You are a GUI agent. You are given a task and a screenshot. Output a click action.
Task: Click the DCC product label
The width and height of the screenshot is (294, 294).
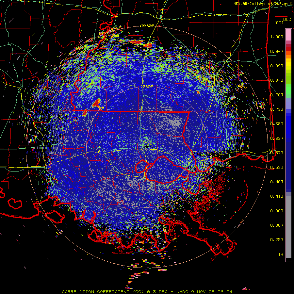287,20
